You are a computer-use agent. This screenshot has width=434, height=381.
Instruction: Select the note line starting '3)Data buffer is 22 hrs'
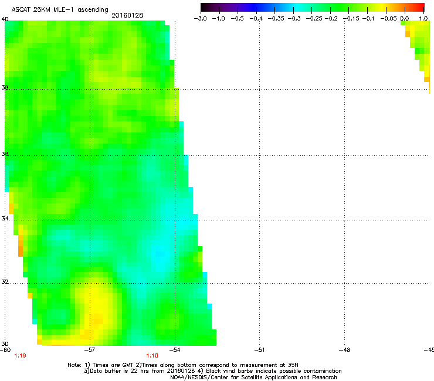(212, 371)
